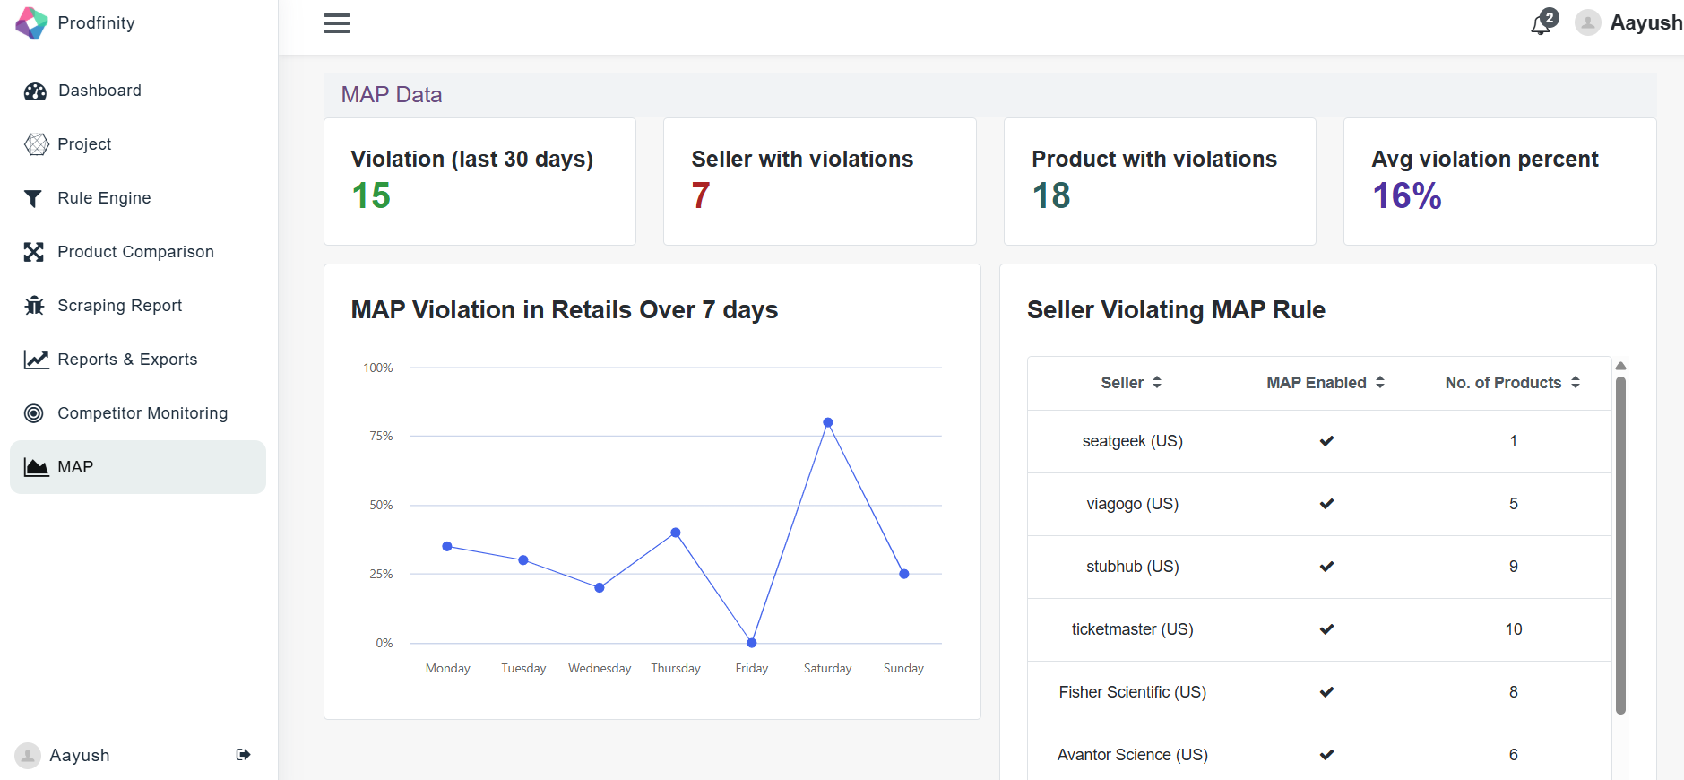
Task: Open notifications bell with badge 2
Action: pyautogui.click(x=1543, y=22)
